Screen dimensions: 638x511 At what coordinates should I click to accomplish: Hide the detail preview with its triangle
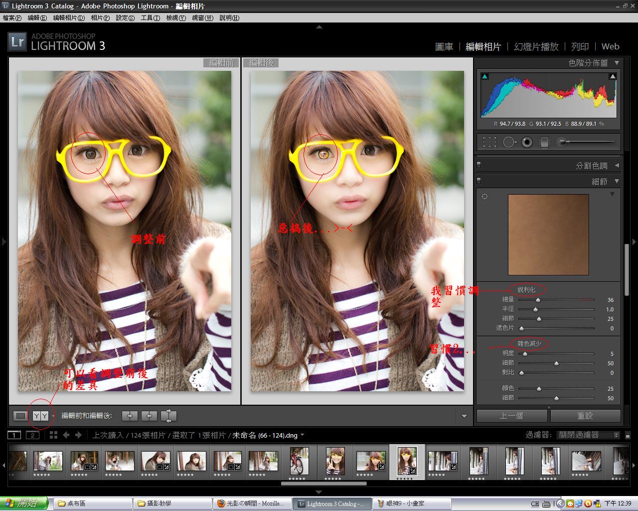pyautogui.click(x=613, y=194)
